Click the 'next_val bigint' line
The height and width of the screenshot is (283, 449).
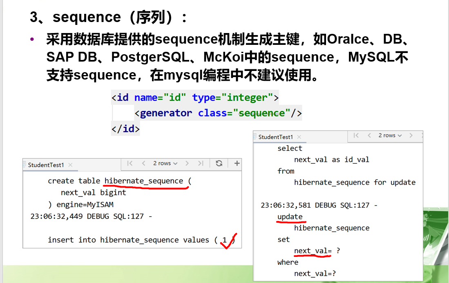pos(93,192)
